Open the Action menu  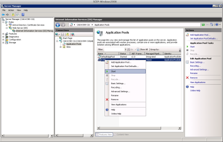point(11,10)
